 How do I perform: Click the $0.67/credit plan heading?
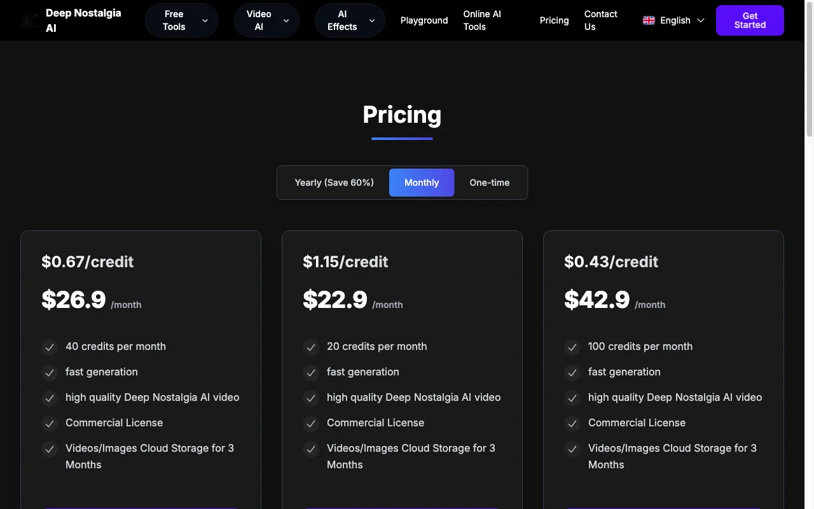click(x=88, y=261)
